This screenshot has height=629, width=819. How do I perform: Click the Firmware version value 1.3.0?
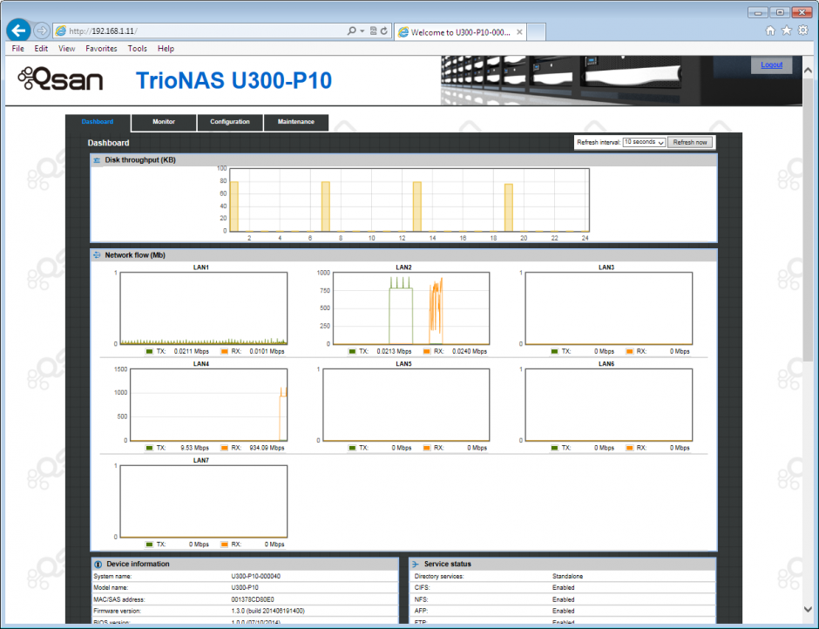pyautogui.click(x=268, y=611)
